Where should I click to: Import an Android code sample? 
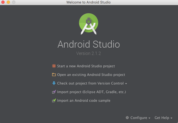pos(84,101)
